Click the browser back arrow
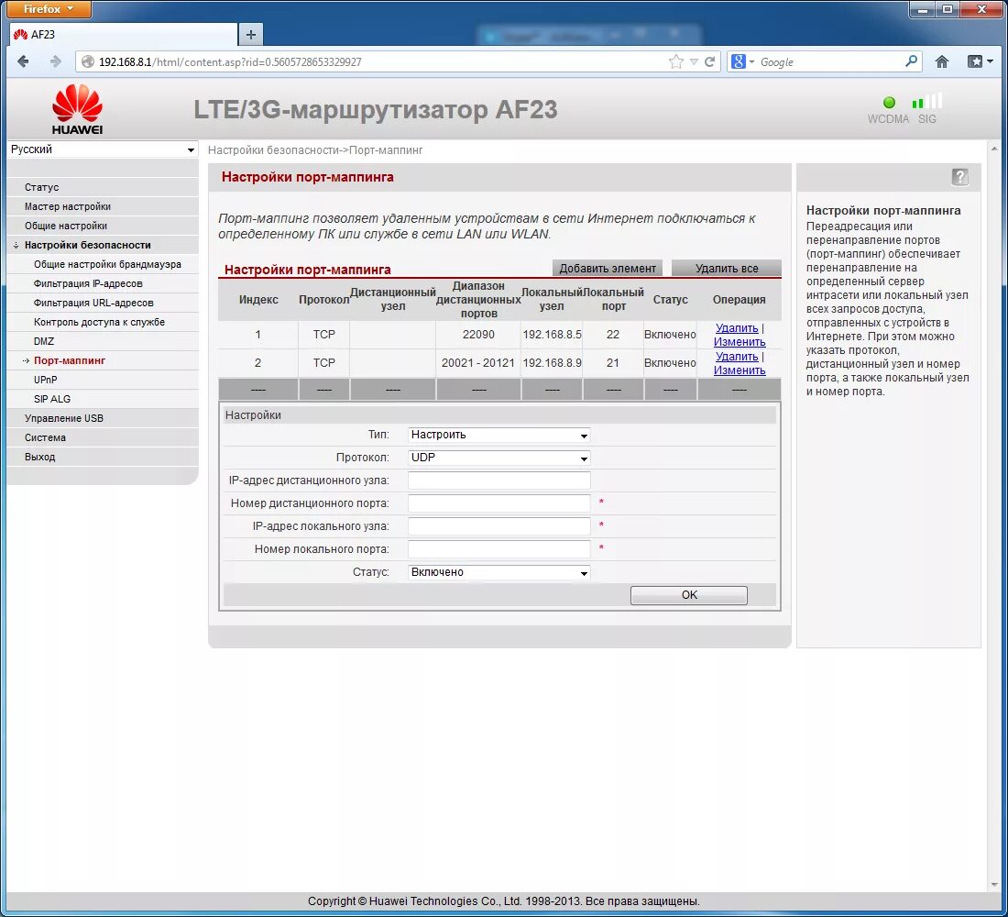 pyautogui.click(x=23, y=61)
